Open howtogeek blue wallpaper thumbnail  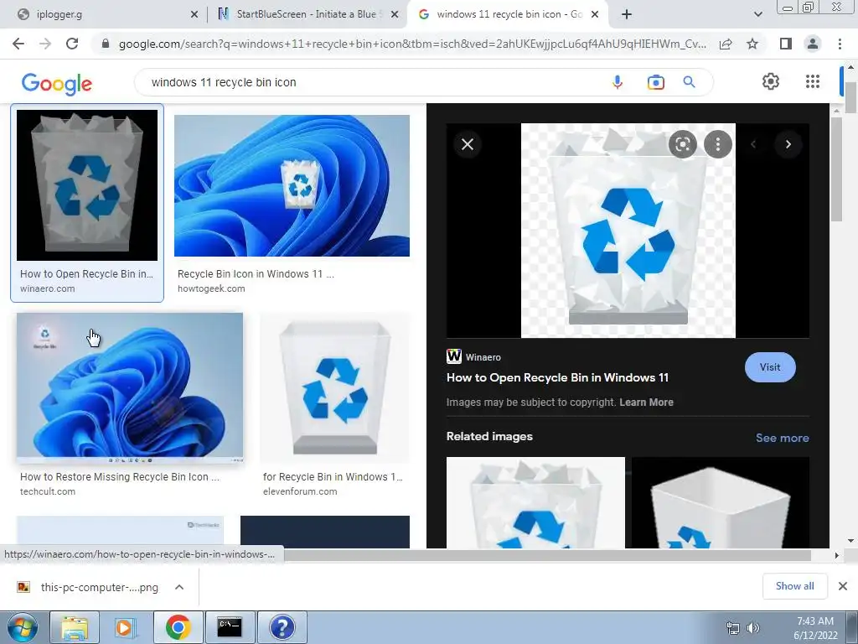pyautogui.click(x=292, y=185)
